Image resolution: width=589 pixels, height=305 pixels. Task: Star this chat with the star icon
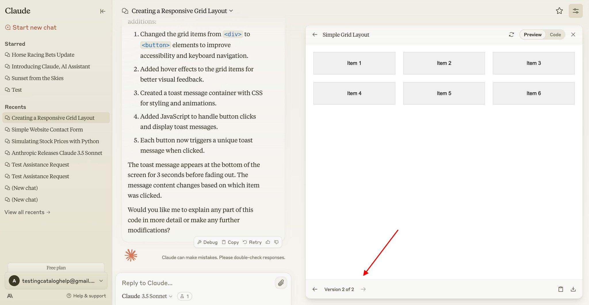559,11
